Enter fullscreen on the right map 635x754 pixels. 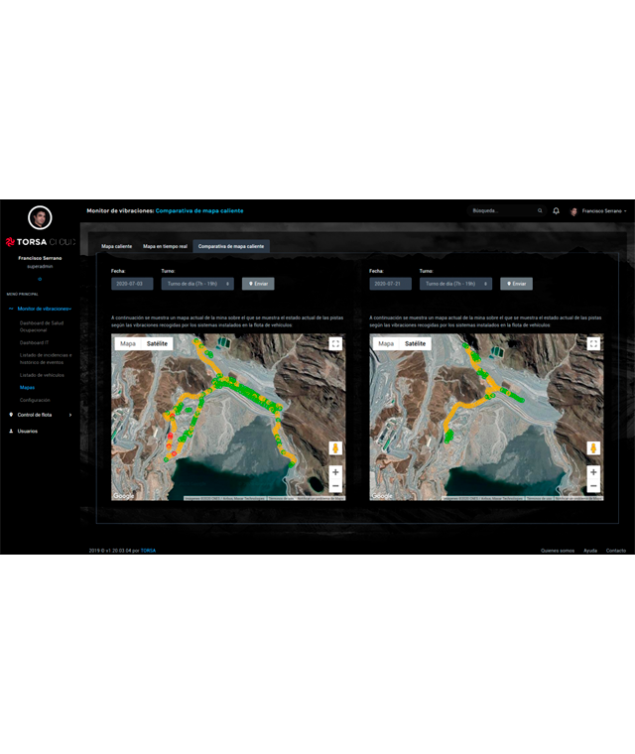(593, 344)
